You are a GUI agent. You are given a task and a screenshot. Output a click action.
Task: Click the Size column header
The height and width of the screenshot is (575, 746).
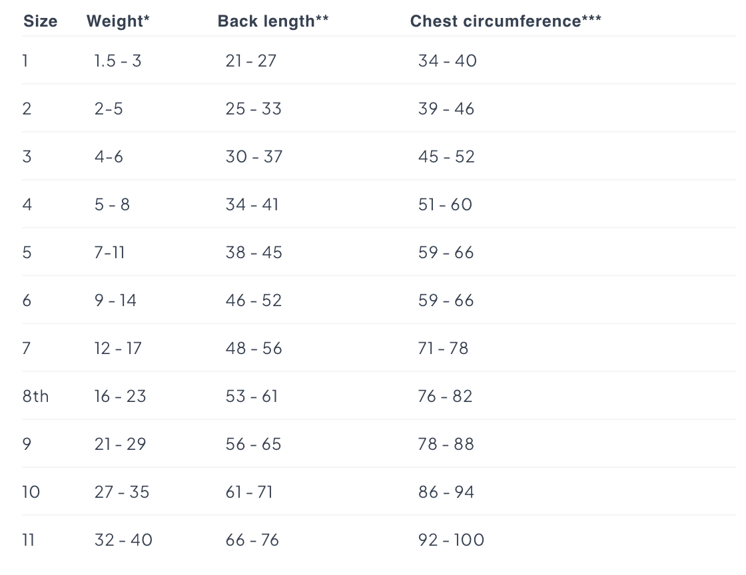click(x=40, y=21)
